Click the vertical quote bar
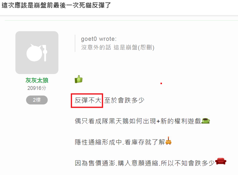238x175 pixels. point(75,43)
